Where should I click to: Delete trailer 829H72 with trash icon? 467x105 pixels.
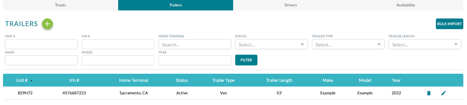tap(429, 93)
